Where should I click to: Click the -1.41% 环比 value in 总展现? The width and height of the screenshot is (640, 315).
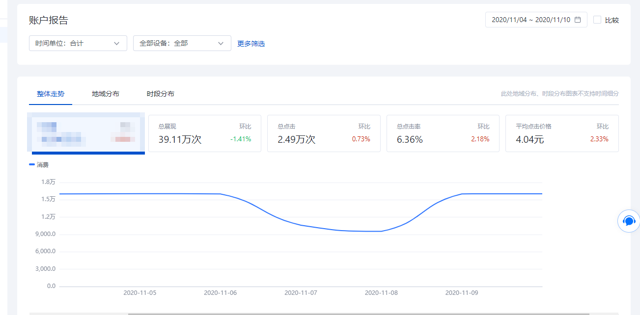241,139
